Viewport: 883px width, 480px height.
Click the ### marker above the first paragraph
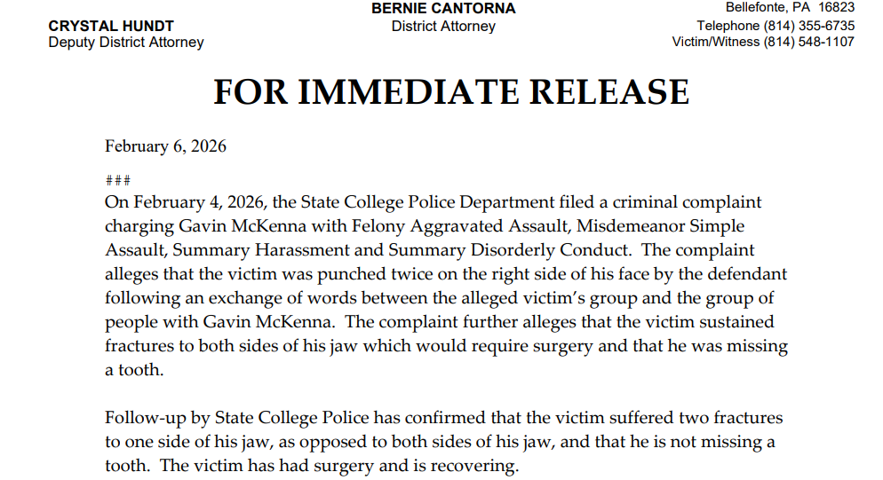tap(117, 180)
